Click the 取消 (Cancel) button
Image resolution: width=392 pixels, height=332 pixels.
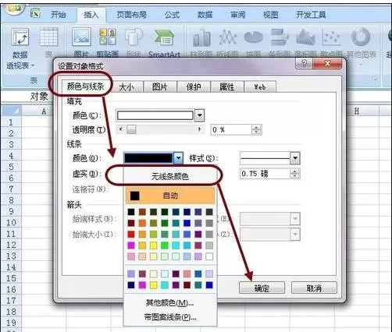coord(314,288)
